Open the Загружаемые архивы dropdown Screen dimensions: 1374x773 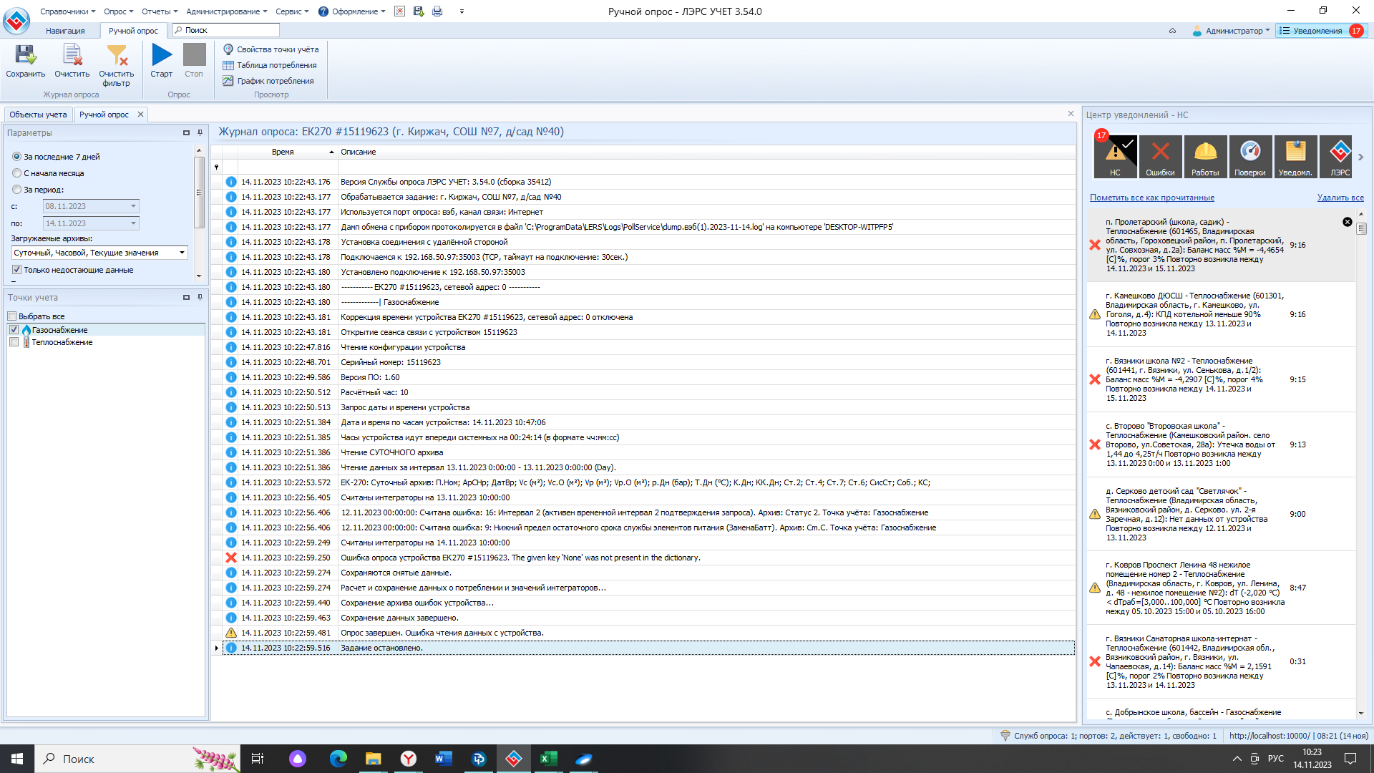182,253
